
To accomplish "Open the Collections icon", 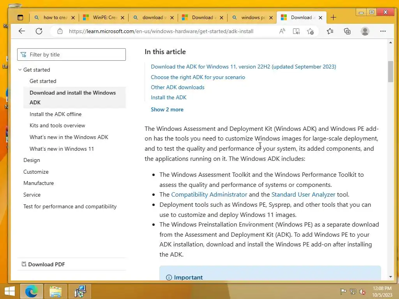I will (x=347, y=31).
